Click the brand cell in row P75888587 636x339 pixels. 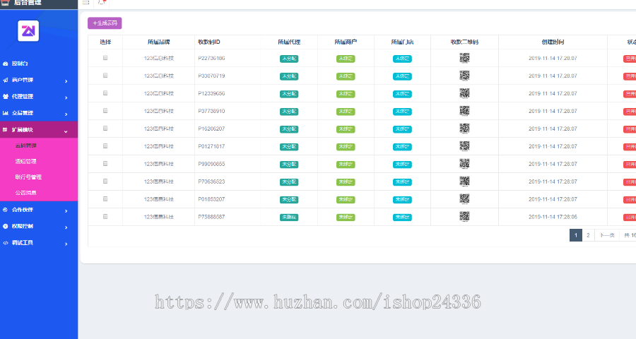158,217
